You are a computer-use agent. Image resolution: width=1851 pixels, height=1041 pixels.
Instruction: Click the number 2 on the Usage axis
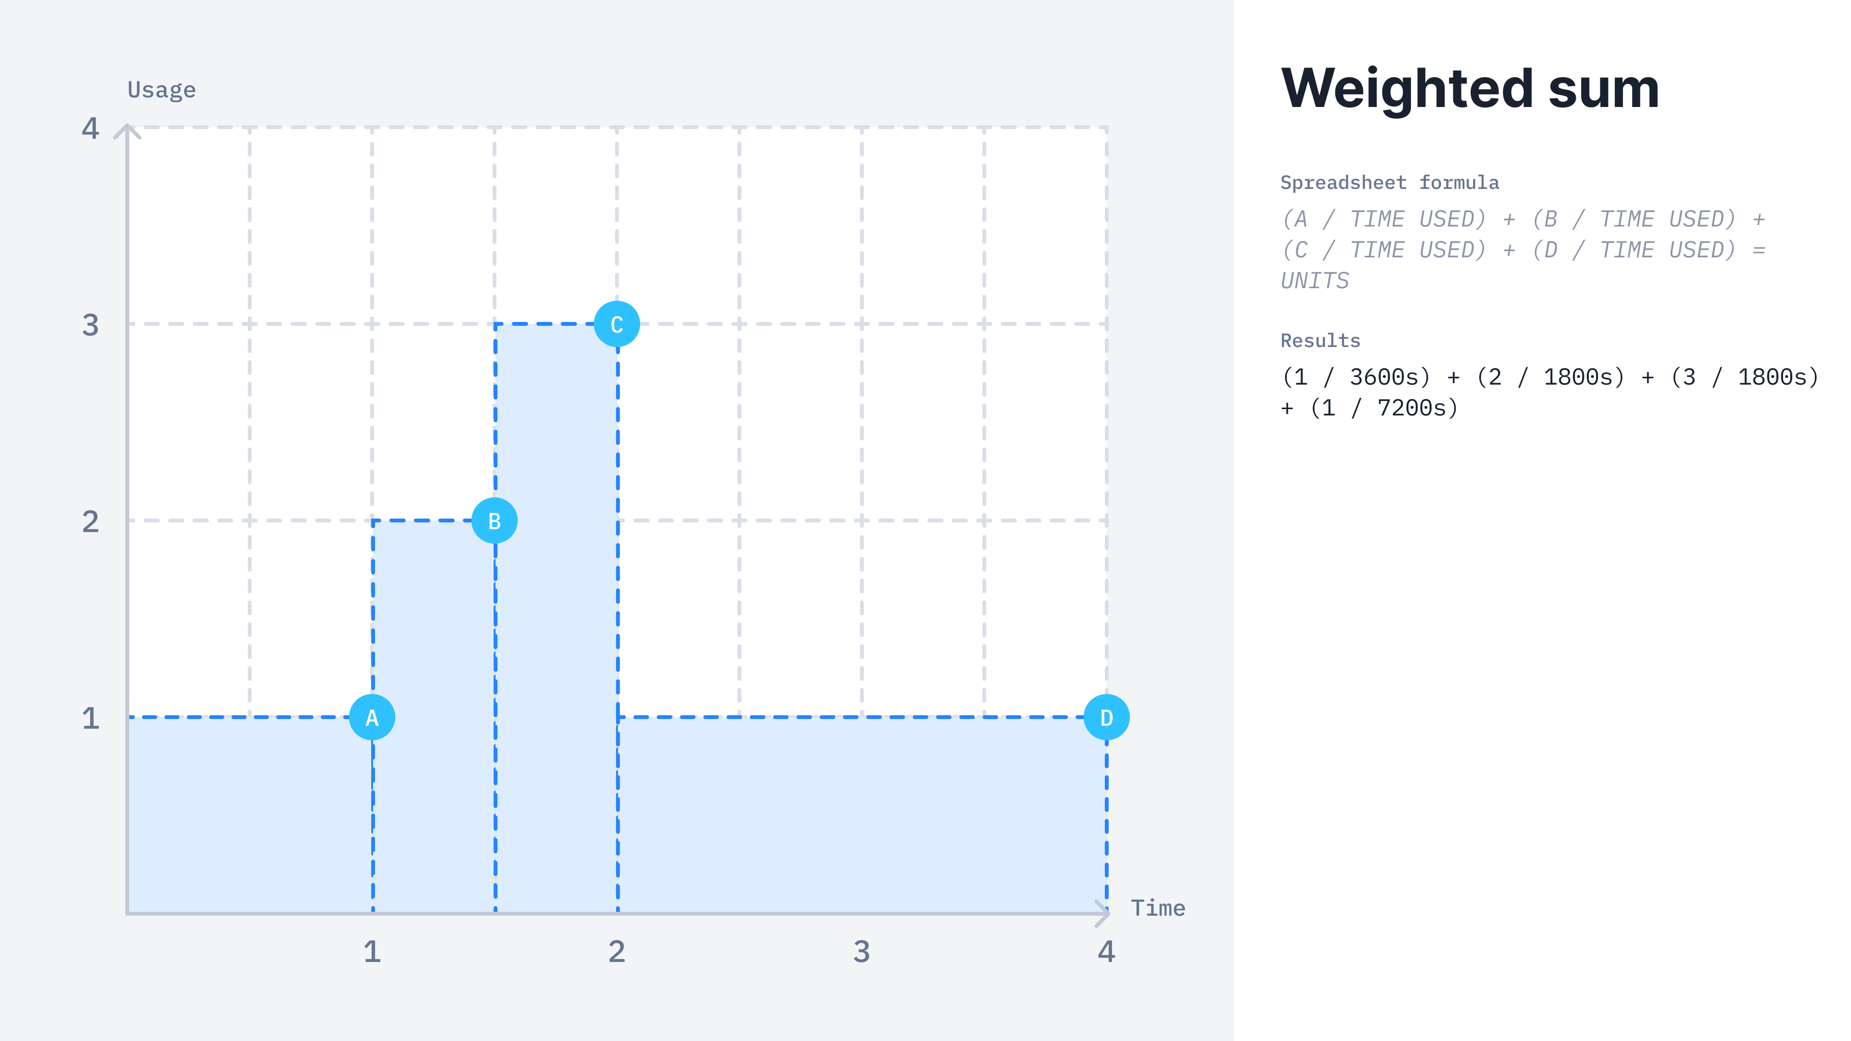[x=91, y=521]
